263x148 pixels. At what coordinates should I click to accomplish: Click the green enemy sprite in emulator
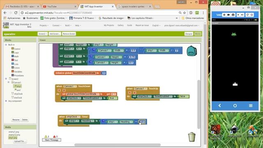pos(234,35)
